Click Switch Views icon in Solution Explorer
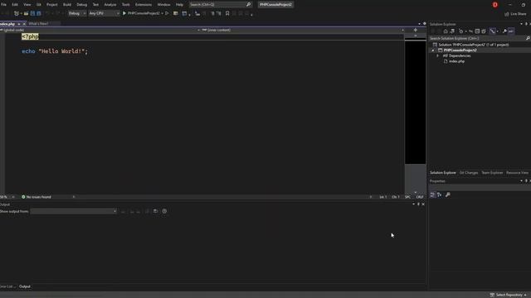 pyautogui.click(x=452, y=31)
